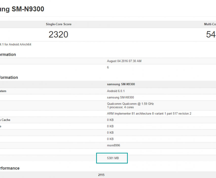
Task: Click the Qualcomm @ 1.59 GHz text
Action: click(x=130, y=104)
